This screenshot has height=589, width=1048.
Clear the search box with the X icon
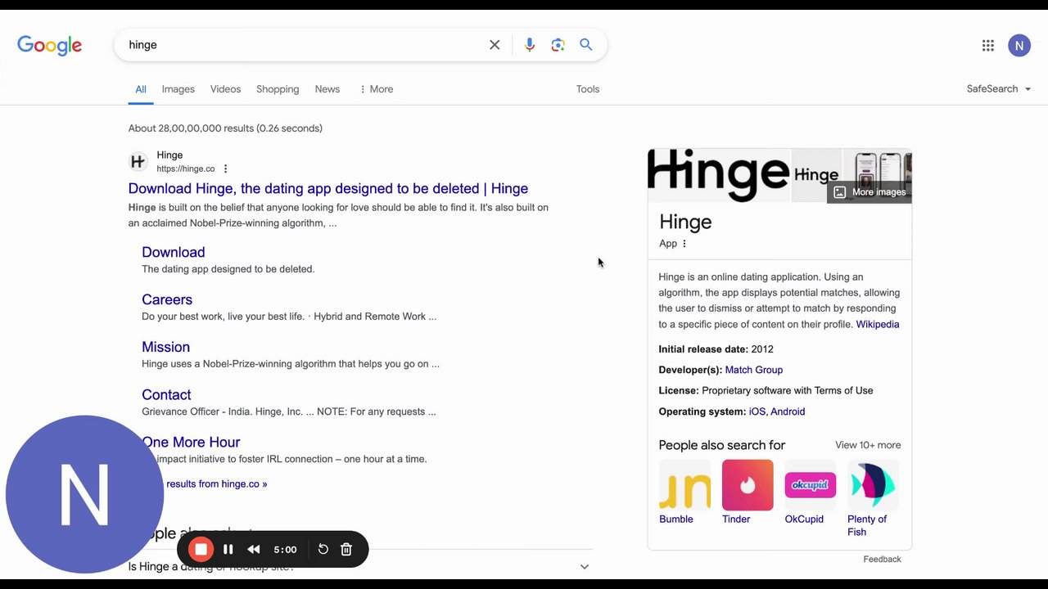495,45
